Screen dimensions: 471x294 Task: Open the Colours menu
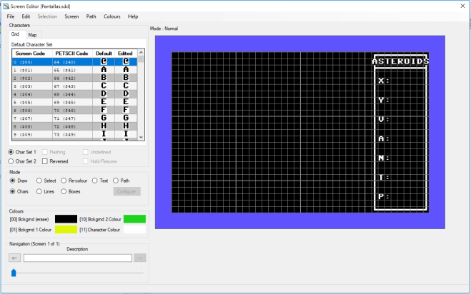[x=112, y=16]
